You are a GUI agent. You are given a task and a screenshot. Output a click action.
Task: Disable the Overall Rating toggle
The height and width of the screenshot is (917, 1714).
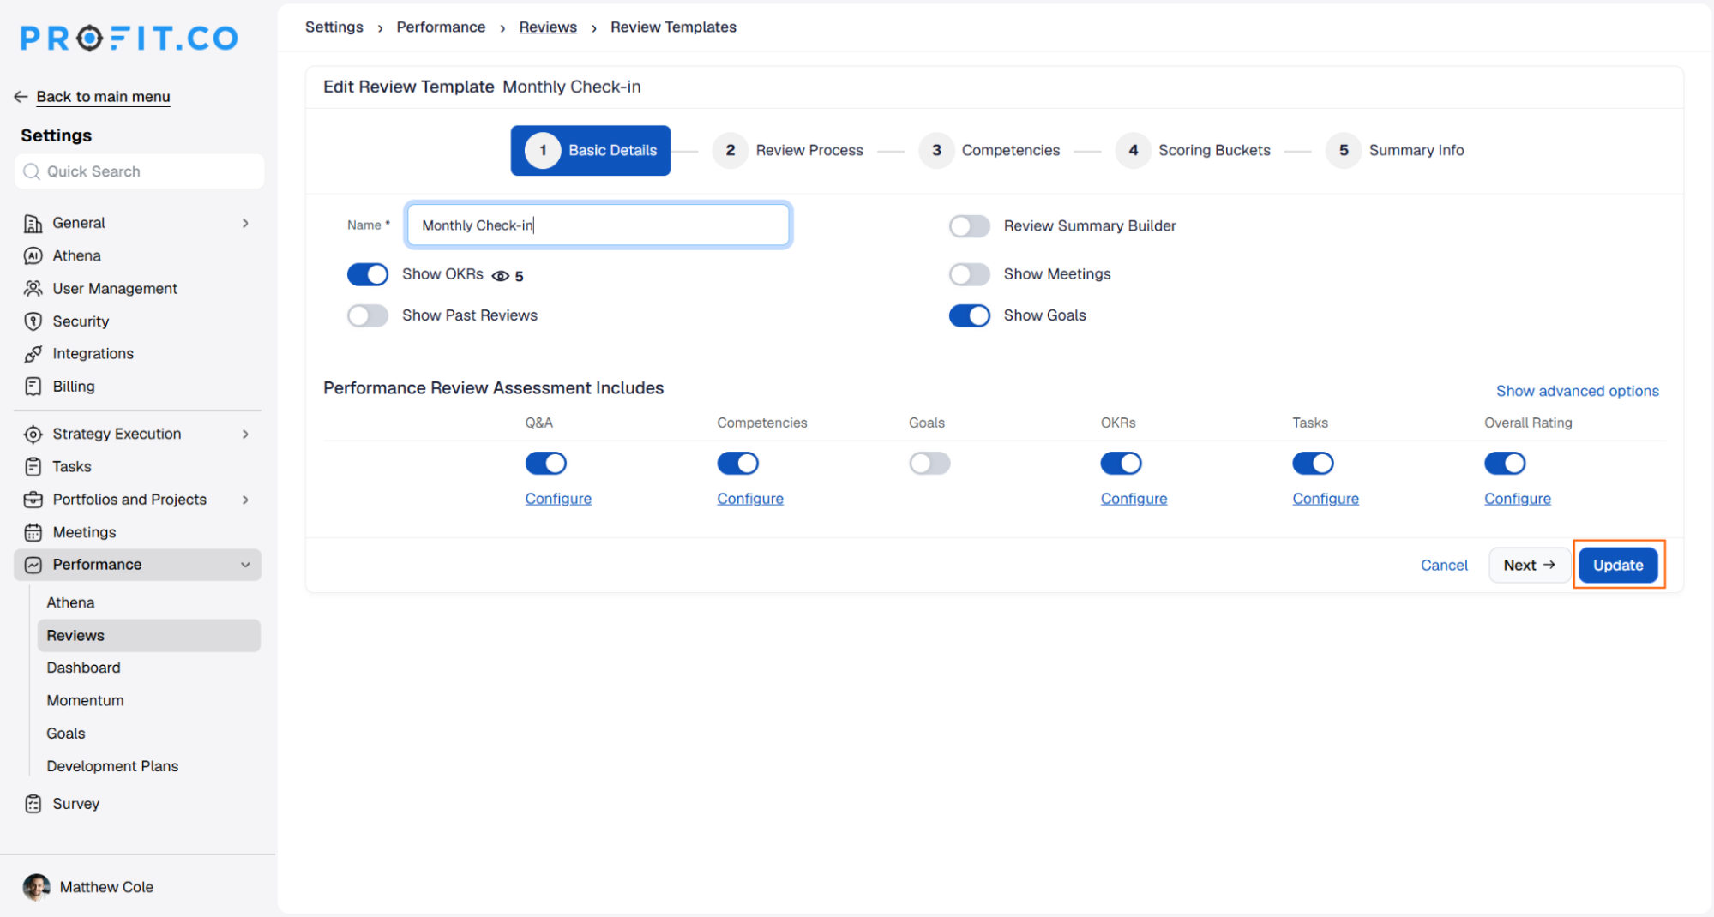(x=1505, y=464)
